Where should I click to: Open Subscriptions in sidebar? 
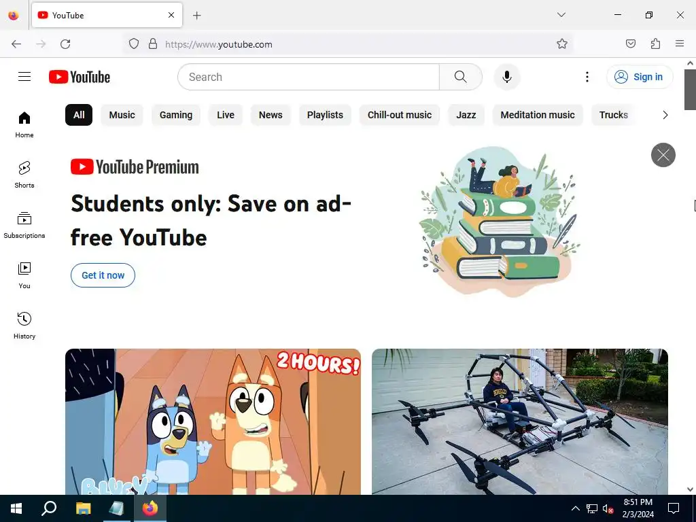24,225
